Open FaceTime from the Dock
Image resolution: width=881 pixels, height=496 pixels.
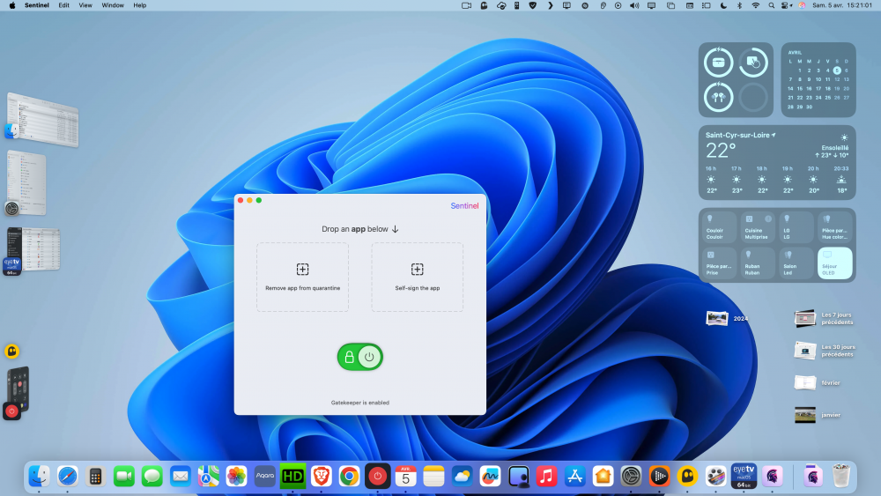(x=123, y=477)
